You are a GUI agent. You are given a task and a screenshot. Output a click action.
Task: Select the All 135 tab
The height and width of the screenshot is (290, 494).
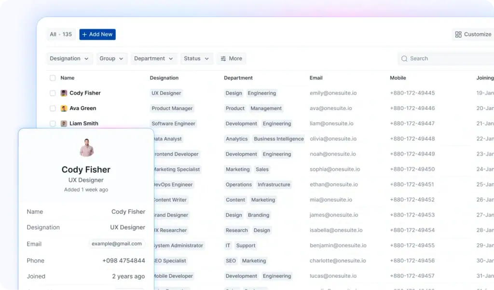pos(61,35)
